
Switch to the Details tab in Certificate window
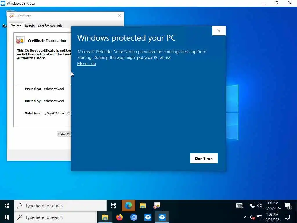(30, 26)
